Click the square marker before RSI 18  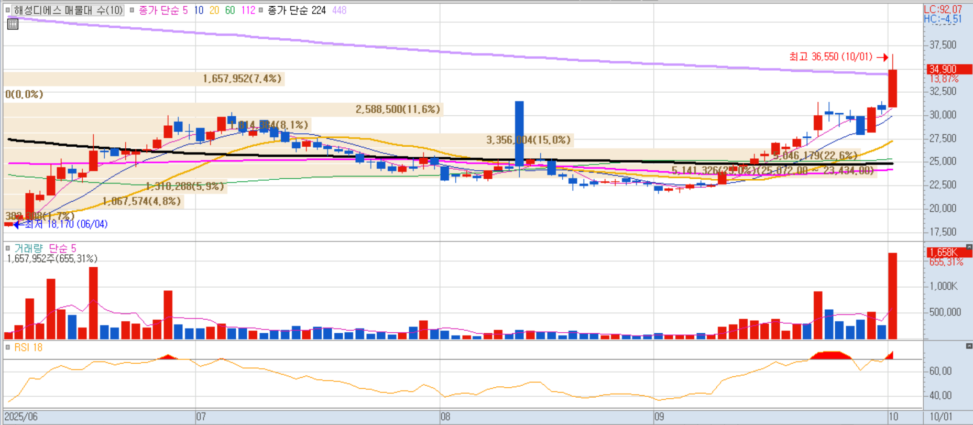point(8,347)
